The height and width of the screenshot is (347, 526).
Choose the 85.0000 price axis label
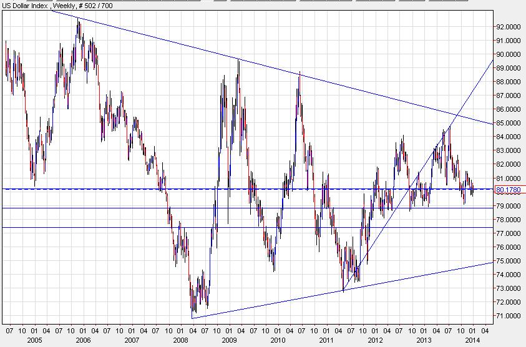509,123
